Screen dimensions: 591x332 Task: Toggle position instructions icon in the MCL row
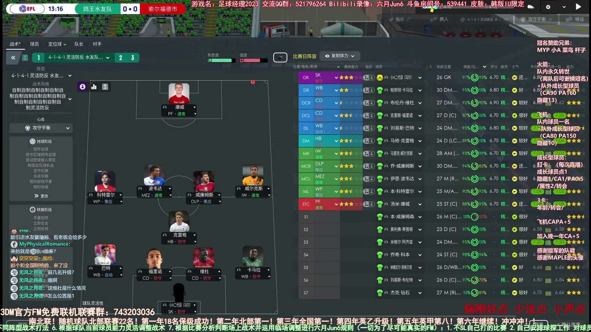[x=366, y=179]
